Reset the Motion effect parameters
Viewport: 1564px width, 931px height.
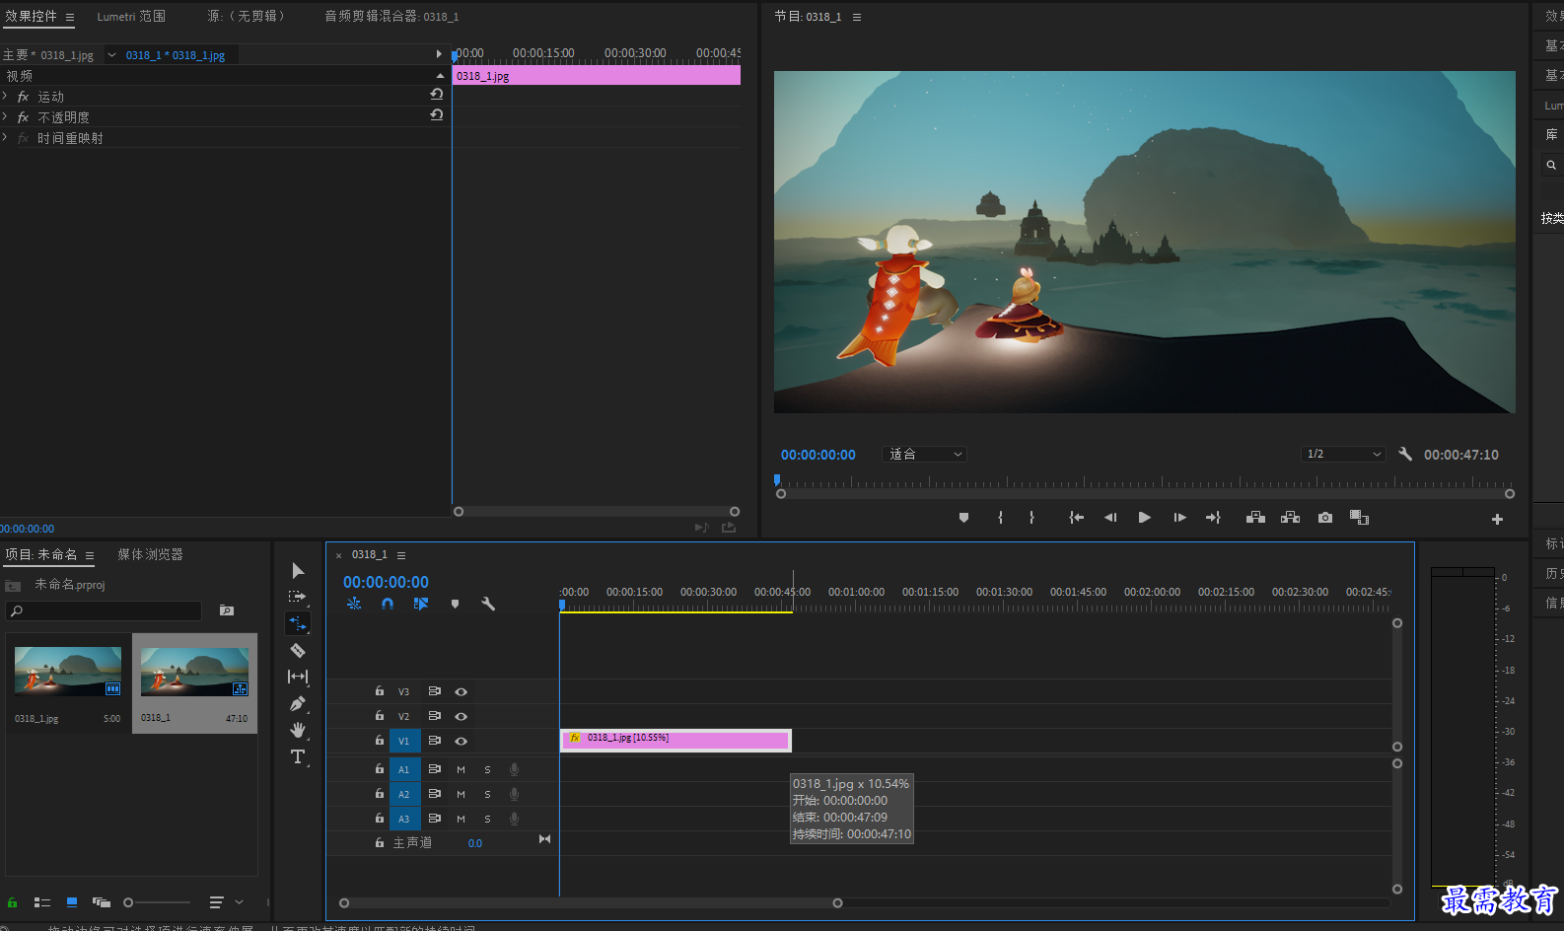436,95
